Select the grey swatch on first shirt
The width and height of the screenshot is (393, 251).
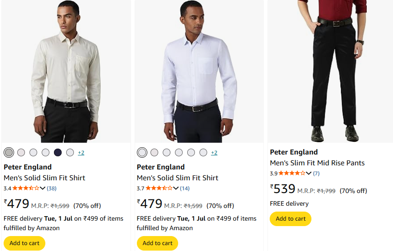(x=9, y=153)
